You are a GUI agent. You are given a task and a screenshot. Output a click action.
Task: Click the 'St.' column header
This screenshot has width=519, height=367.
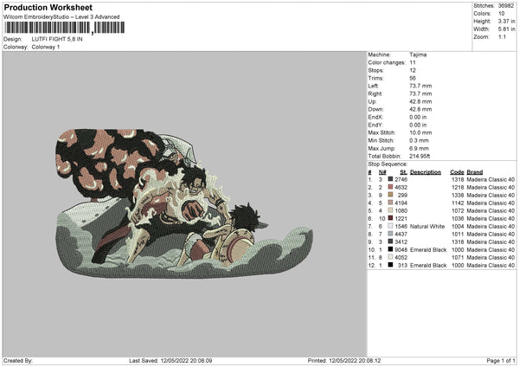click(x=403, y=172)
